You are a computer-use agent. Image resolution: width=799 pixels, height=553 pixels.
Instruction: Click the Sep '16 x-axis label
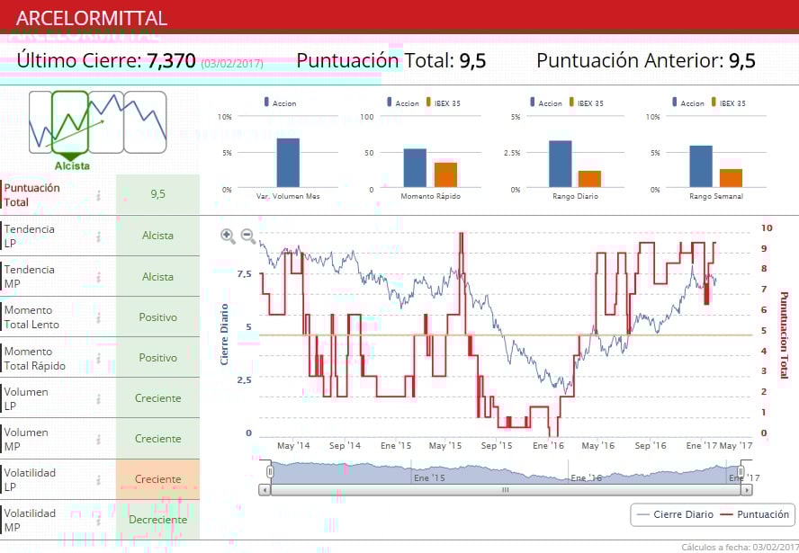(x=651, y=446)
